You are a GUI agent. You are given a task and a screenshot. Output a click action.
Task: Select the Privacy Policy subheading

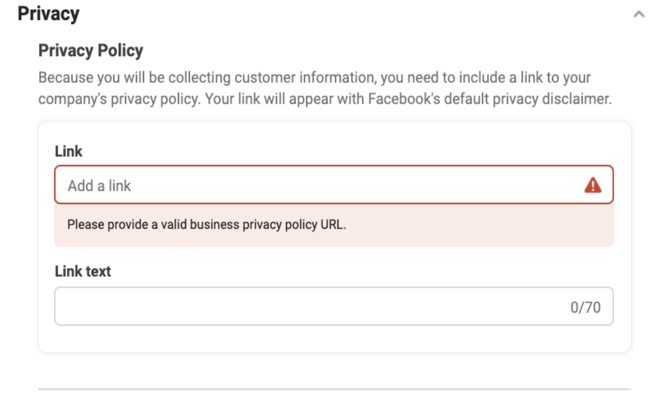pyautogui.click(x=91, y=50)
